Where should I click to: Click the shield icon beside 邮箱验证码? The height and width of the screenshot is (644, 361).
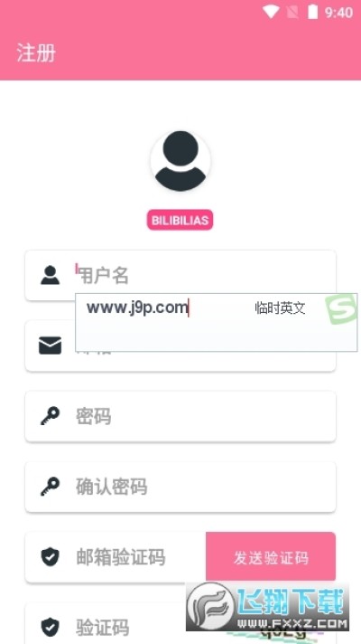point(50,557)
